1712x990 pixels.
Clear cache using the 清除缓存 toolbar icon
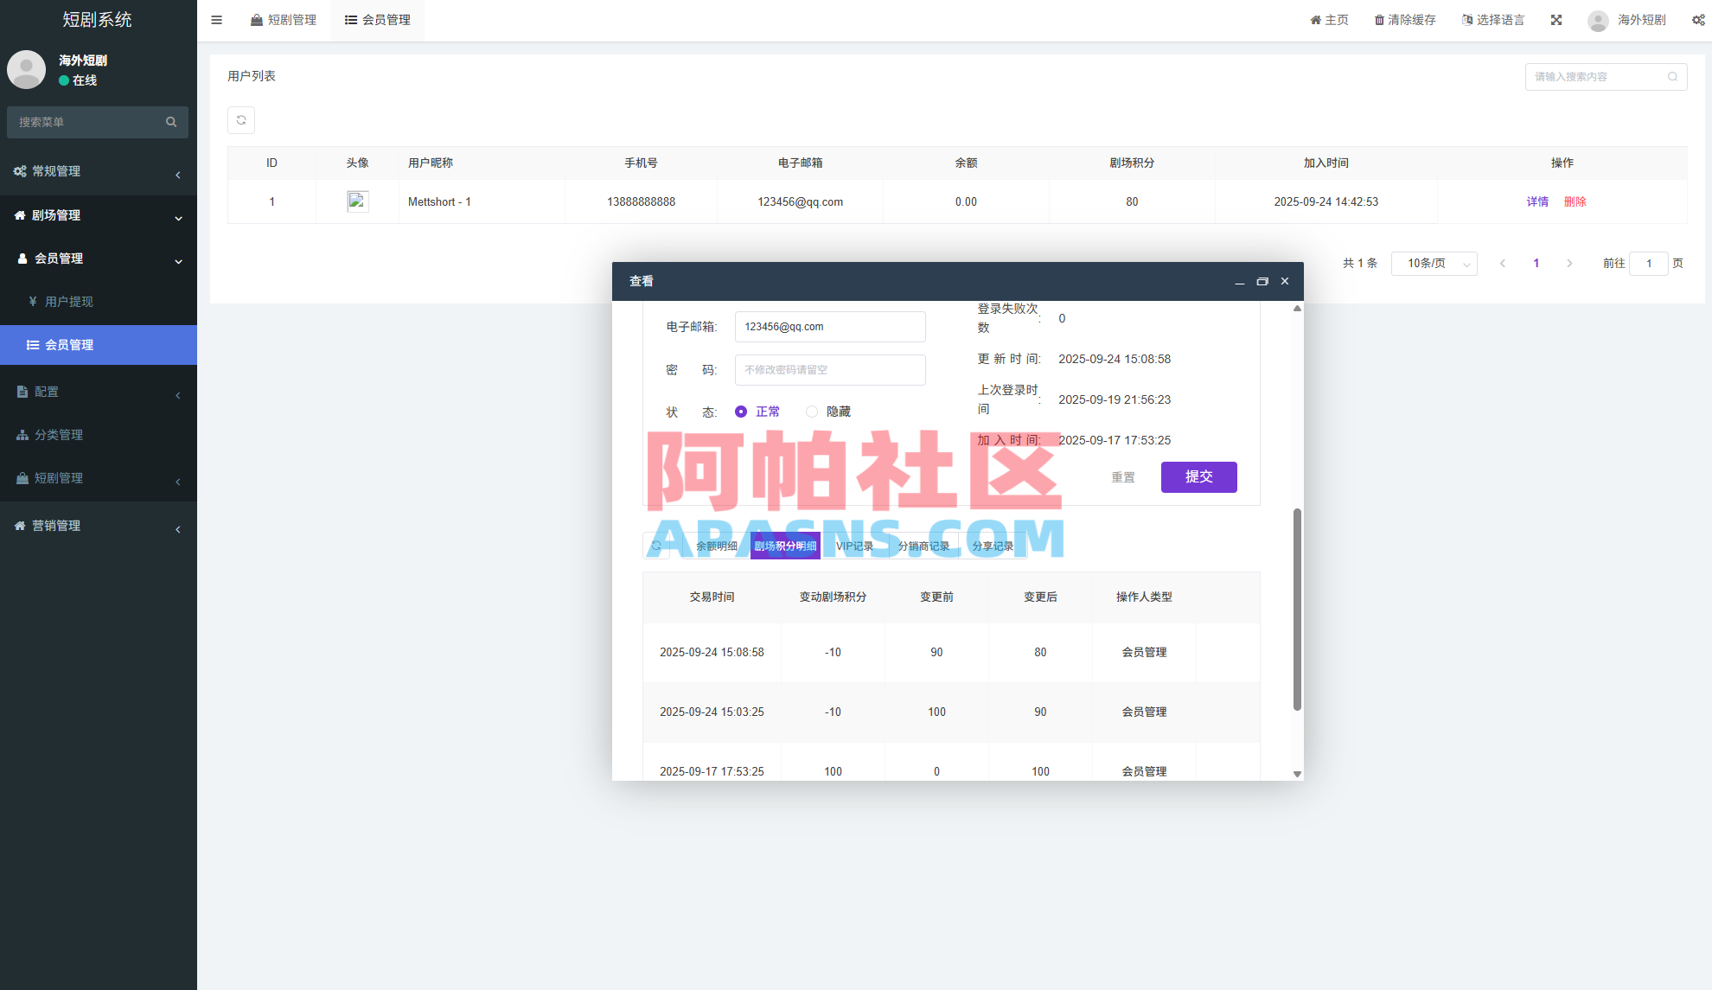[x=1403, y=19]
